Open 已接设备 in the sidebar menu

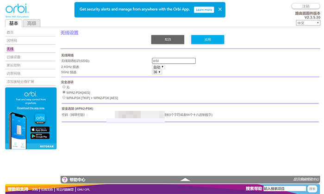click(14, 57)
